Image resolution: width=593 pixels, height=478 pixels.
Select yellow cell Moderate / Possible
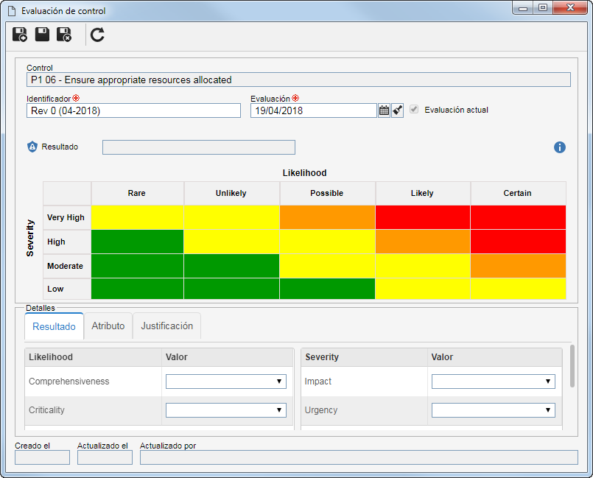click(x=327, y=266)
